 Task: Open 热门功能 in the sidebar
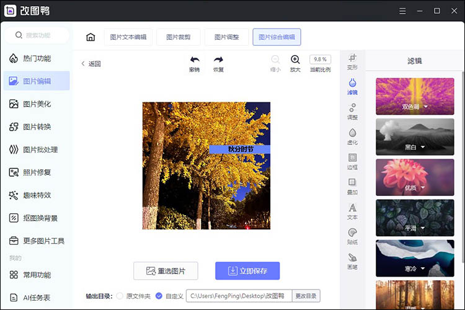[37, 58]
